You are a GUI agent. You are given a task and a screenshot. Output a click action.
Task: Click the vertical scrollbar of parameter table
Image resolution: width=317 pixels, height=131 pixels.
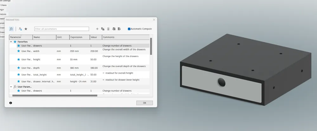click(151, 46)
